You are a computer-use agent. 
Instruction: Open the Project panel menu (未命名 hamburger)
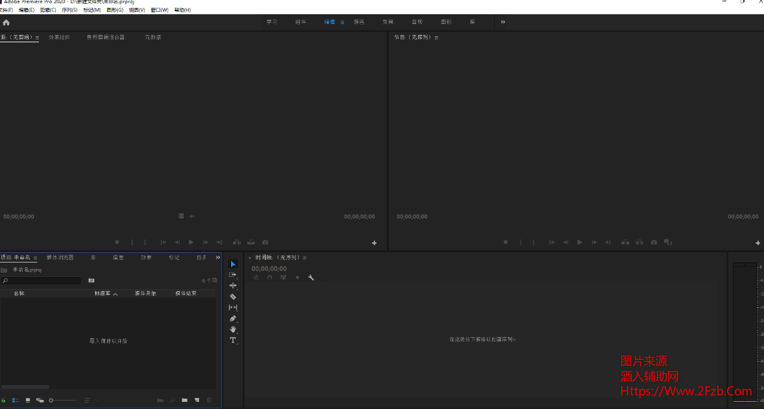36,258
